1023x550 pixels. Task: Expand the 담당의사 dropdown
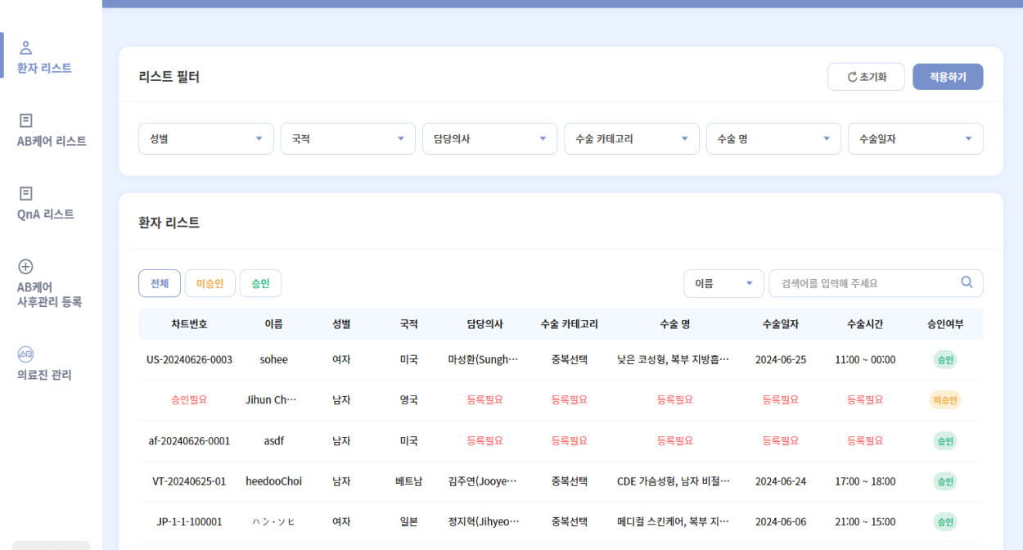point(489,139)
